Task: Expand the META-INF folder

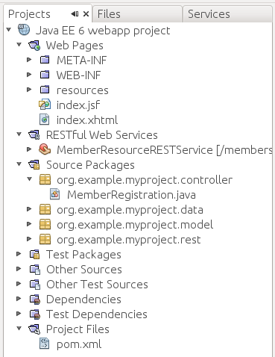Action: tap(29, 60)
